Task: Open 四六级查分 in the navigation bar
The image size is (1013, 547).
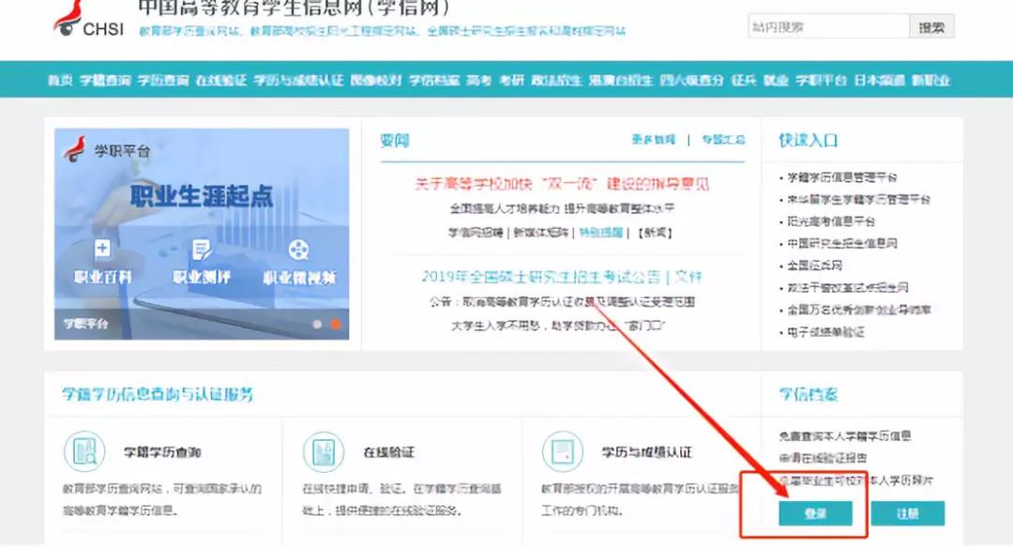Action: (691, 80)
